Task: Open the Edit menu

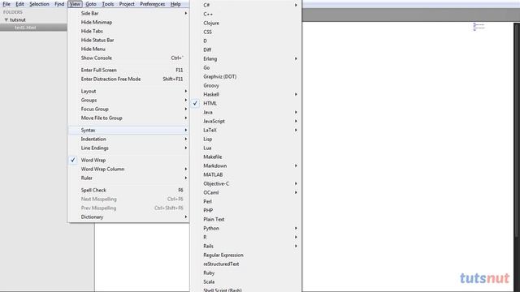Action: point(19,4)
